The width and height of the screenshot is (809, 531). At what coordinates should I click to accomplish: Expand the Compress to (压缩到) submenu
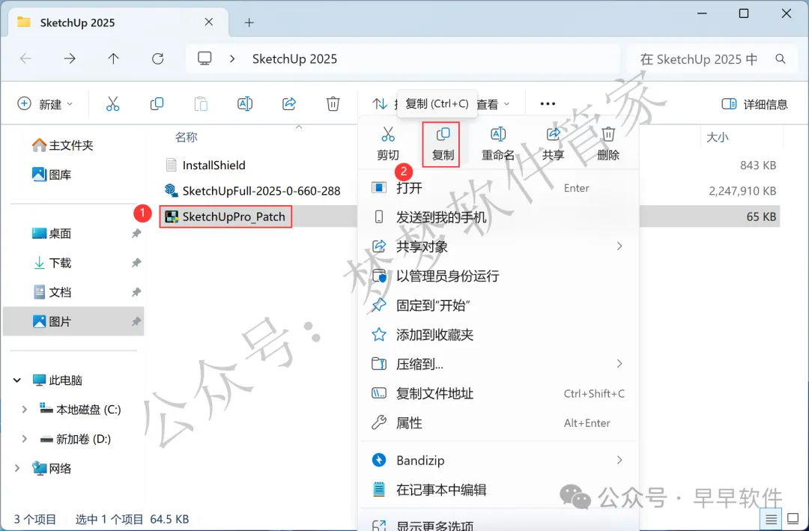pos(619,364)
